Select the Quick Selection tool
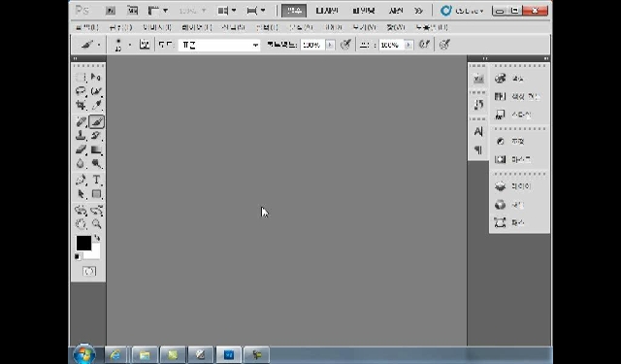The image size is (621, 364). 96,91
